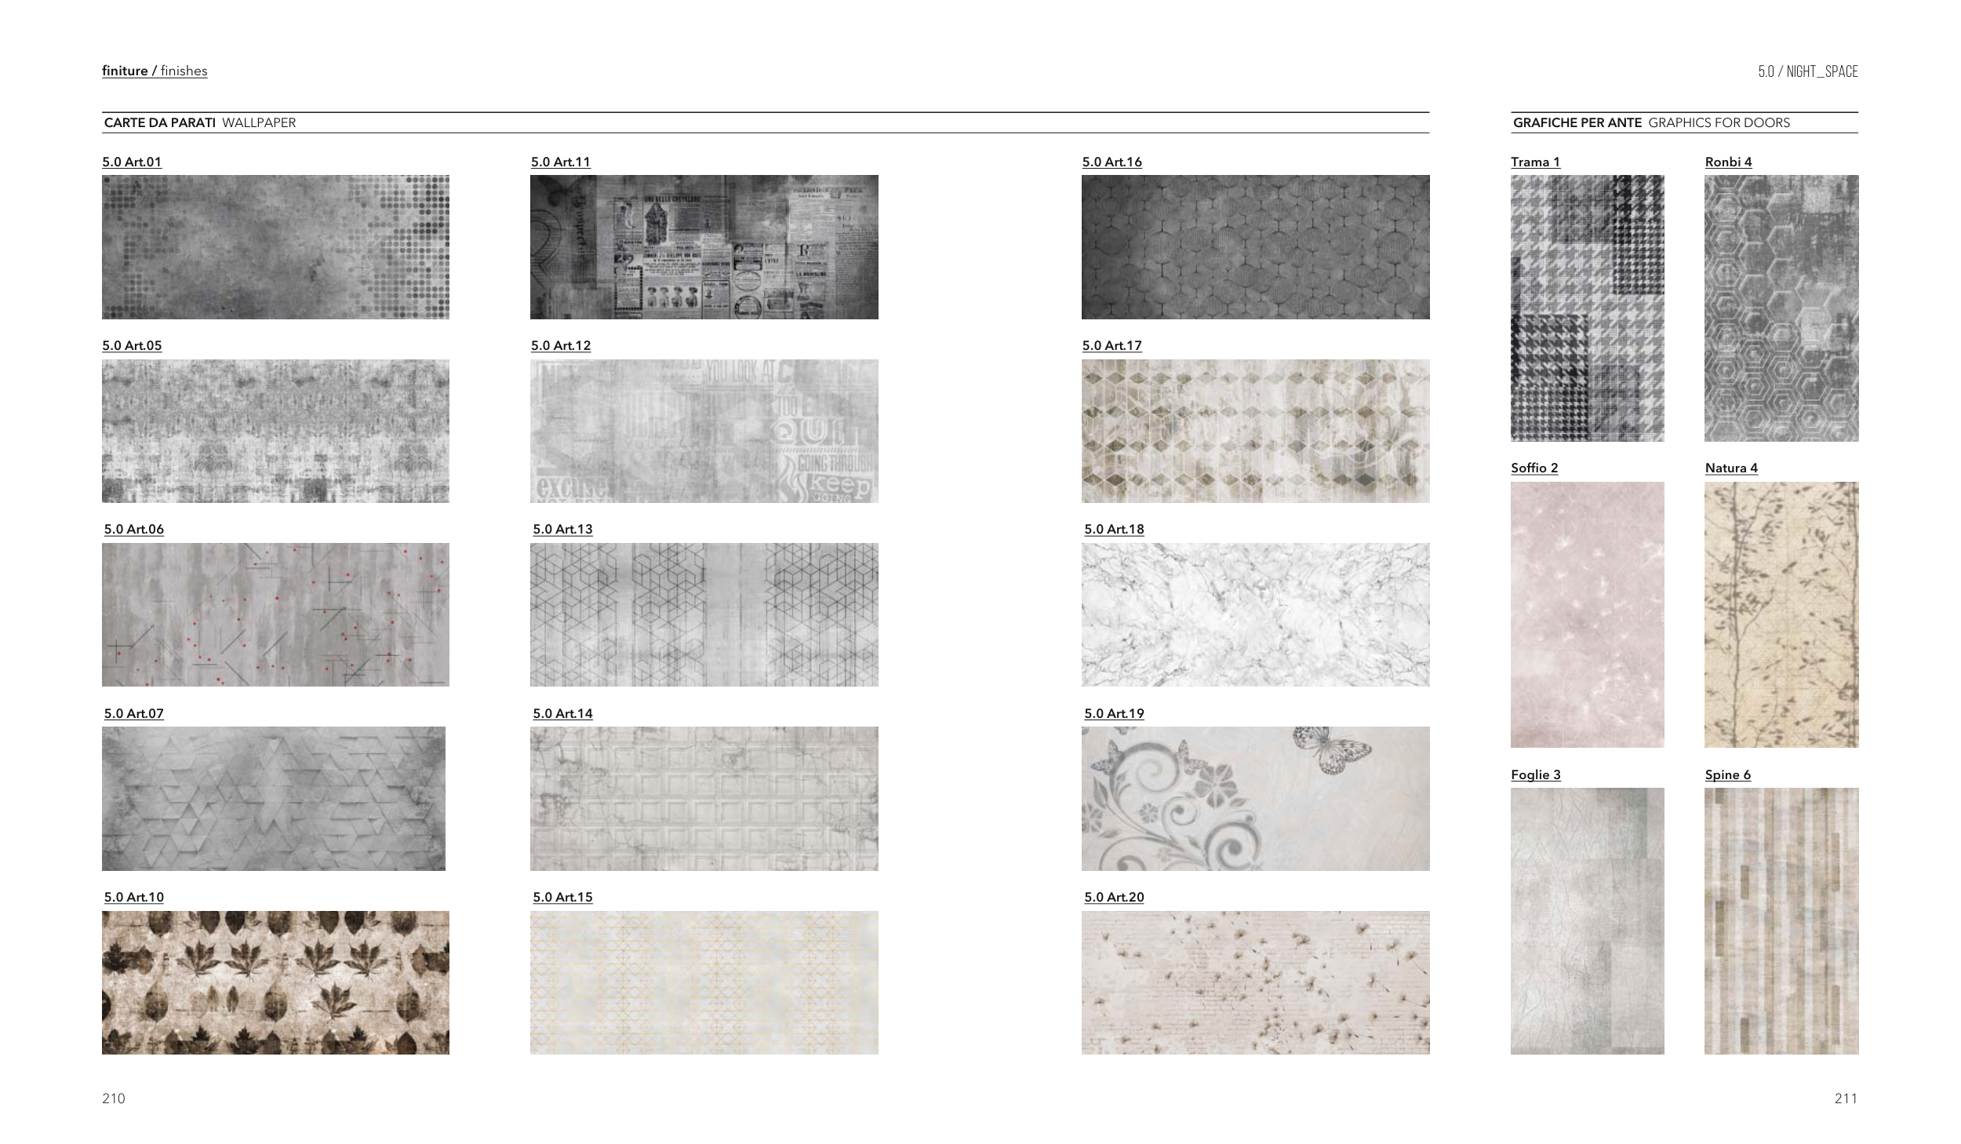Click the finiture / finishes header link
The width and height of the screenshot is (1961, 1144).
pos(155,71)
